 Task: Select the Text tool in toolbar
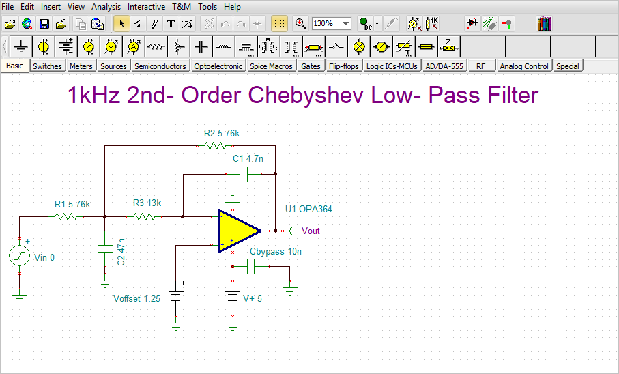[x=171, y=24]
